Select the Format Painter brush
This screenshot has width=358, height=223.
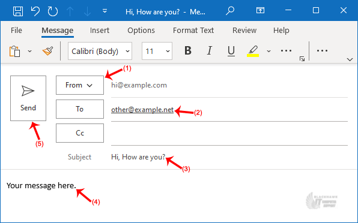(x=47, y=51)
